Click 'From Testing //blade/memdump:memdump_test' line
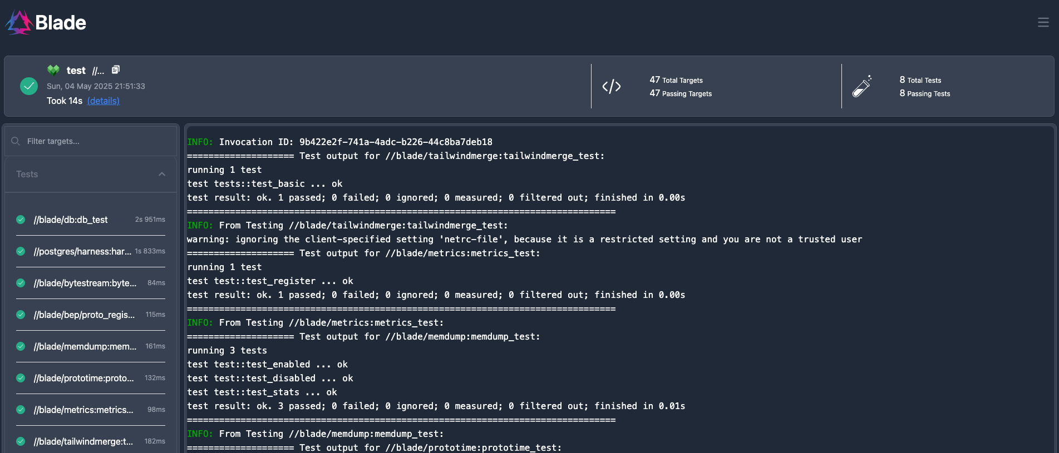 tap(316, 434)
